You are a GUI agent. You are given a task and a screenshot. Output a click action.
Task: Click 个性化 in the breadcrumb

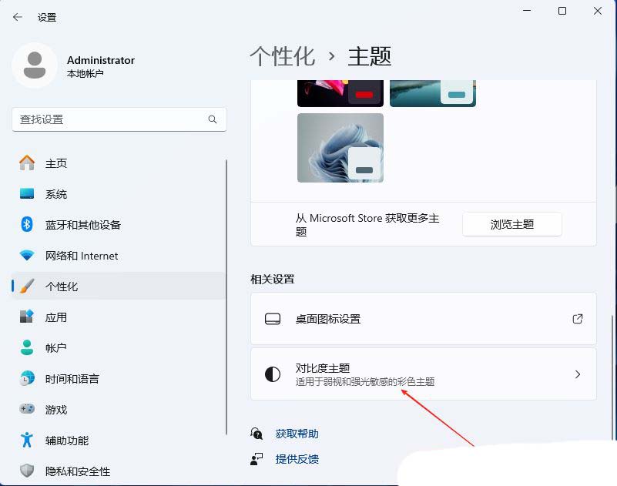(282, 56)
